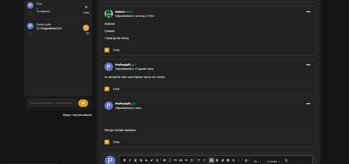Insert a quote block via toolbar

(175, 160)
